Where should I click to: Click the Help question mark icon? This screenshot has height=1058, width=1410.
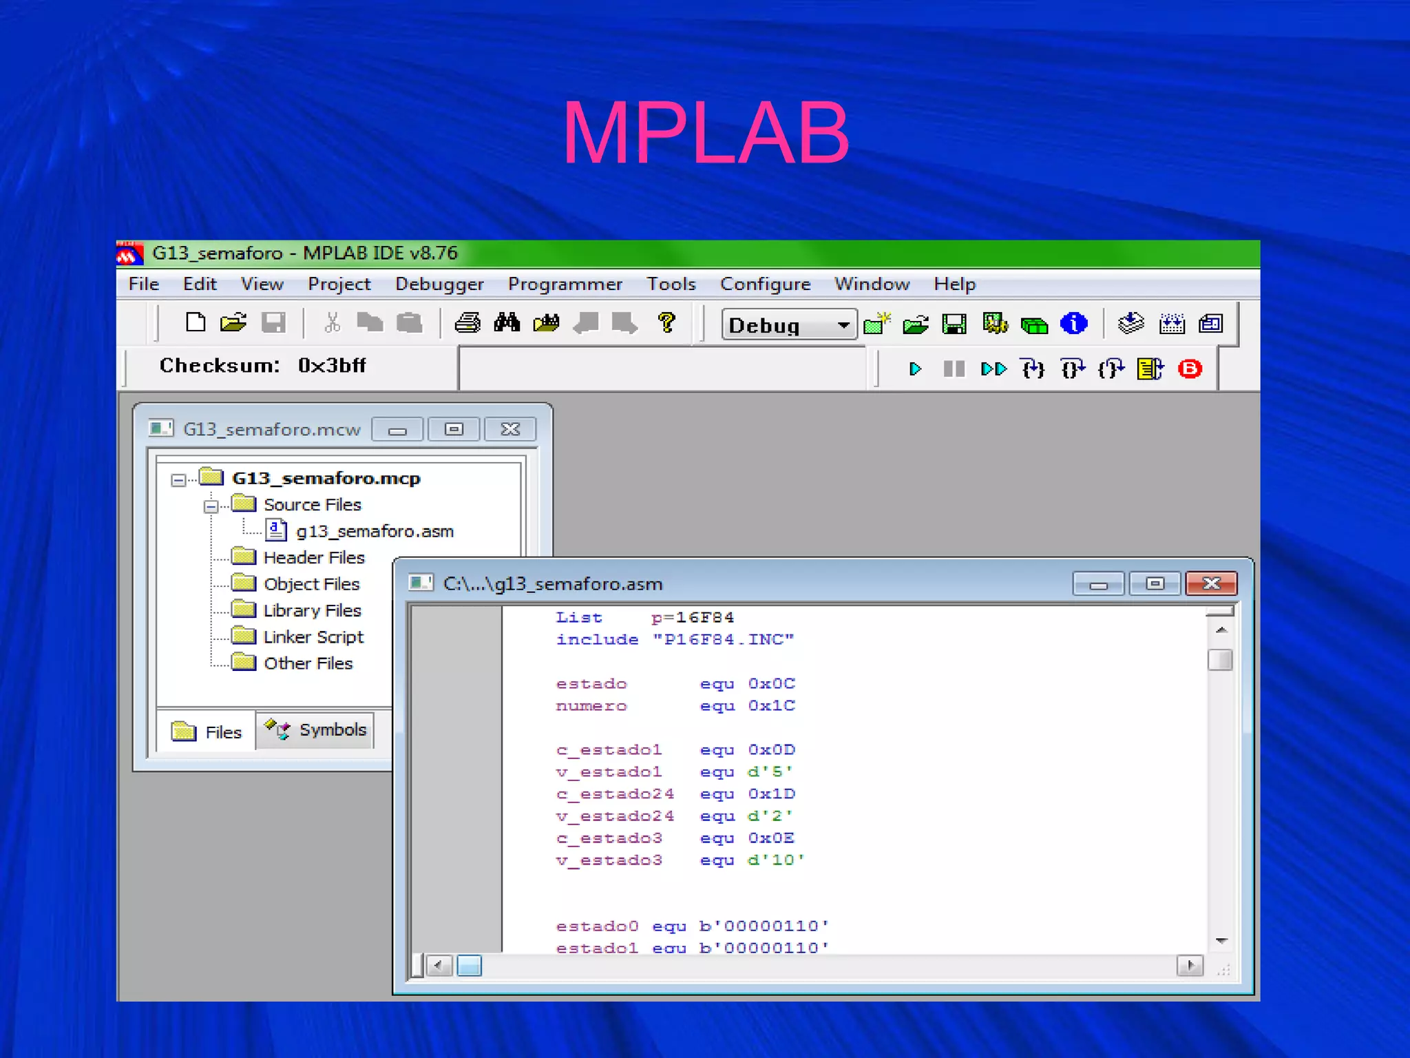coord(666,322)
